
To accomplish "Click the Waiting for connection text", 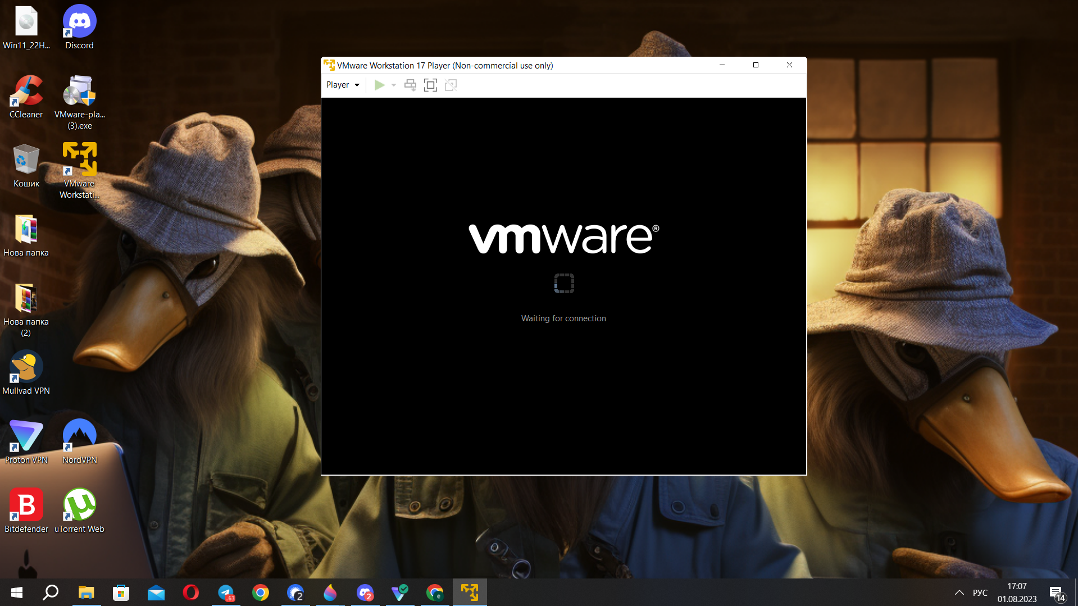I will coord(563,318).
